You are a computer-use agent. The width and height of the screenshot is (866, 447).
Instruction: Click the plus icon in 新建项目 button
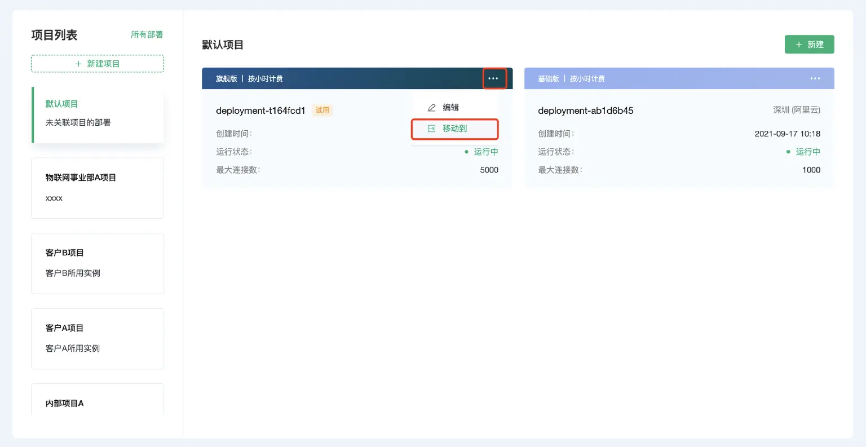pos(78,63)
